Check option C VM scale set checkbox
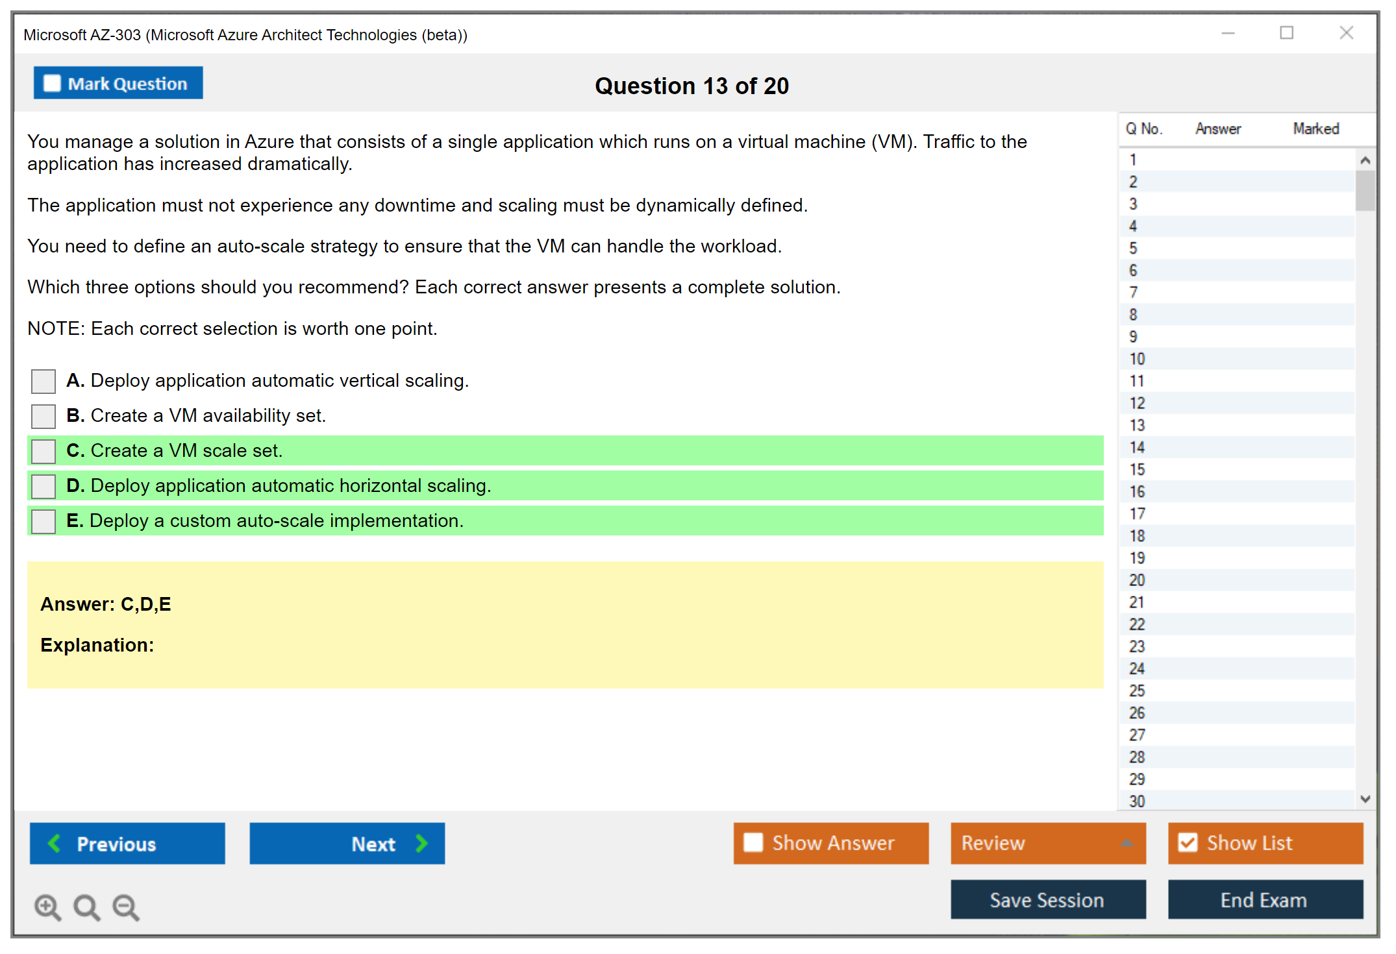The image size is (1396, 954). [44, 451]
